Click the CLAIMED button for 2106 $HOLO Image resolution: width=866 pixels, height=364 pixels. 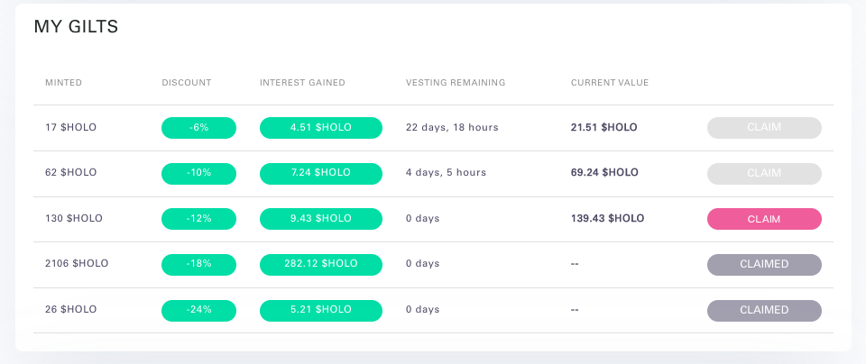pos(764,265)
